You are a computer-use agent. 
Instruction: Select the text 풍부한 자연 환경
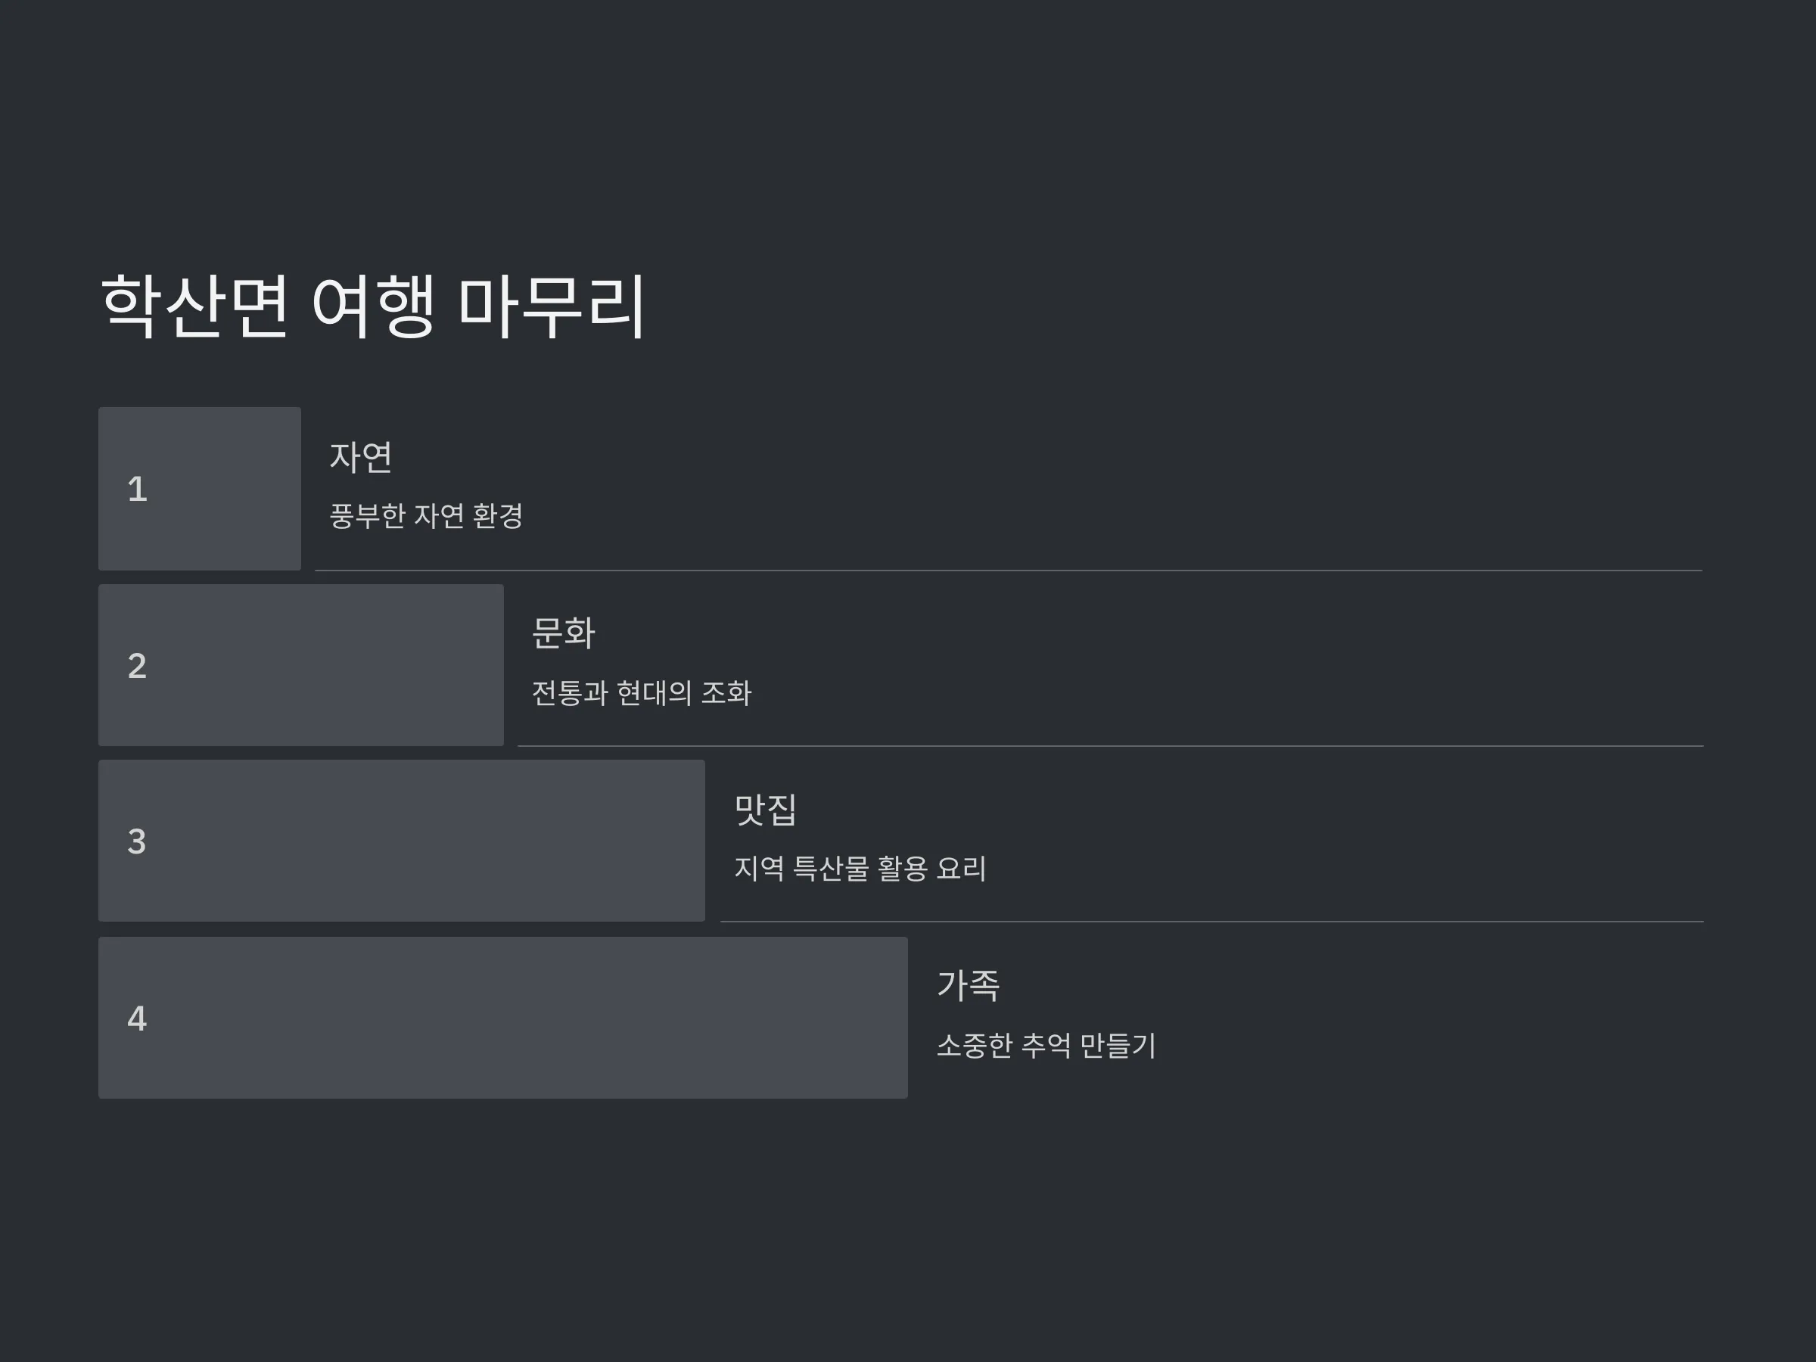pyautogui.click(x=426, y=515)
